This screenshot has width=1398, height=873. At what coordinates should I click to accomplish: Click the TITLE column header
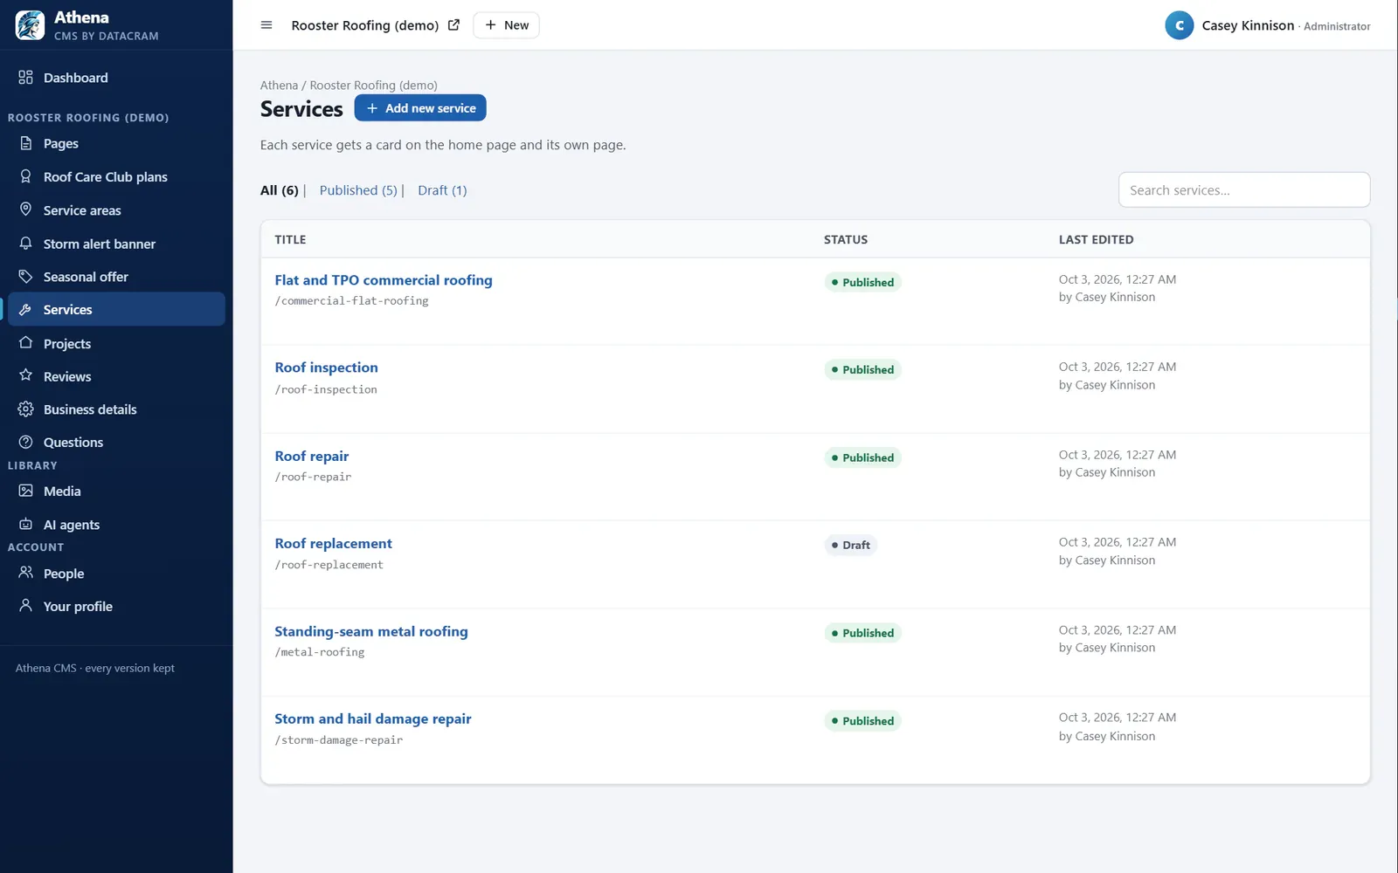coord(290,239)
